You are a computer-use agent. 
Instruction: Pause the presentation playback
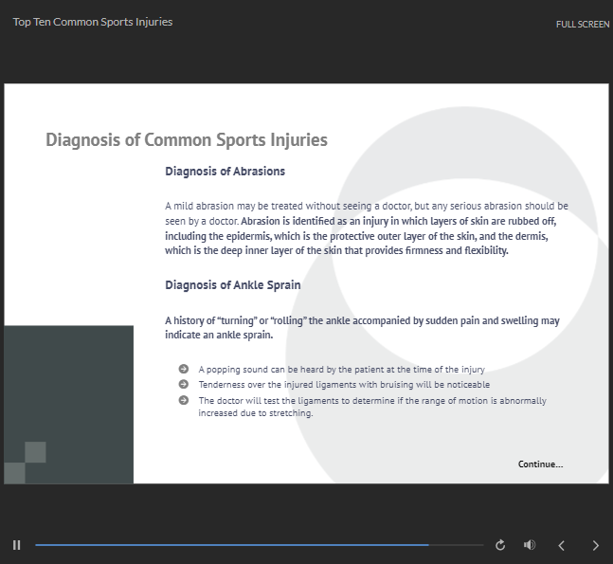point(16,545)
